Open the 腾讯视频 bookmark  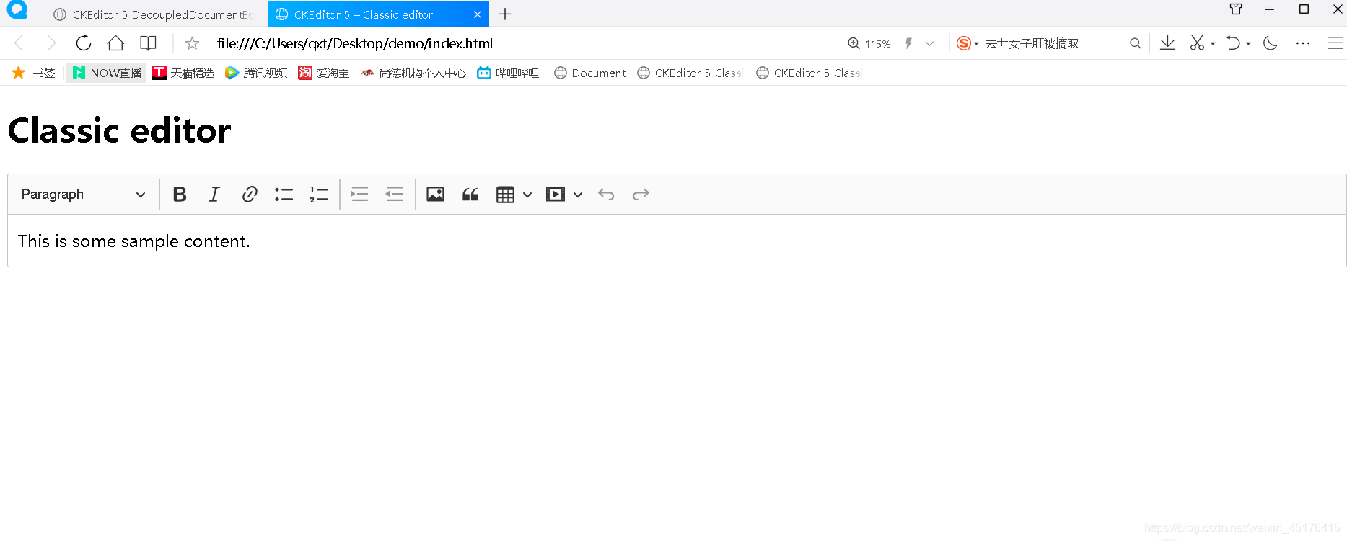pos(256,73)
